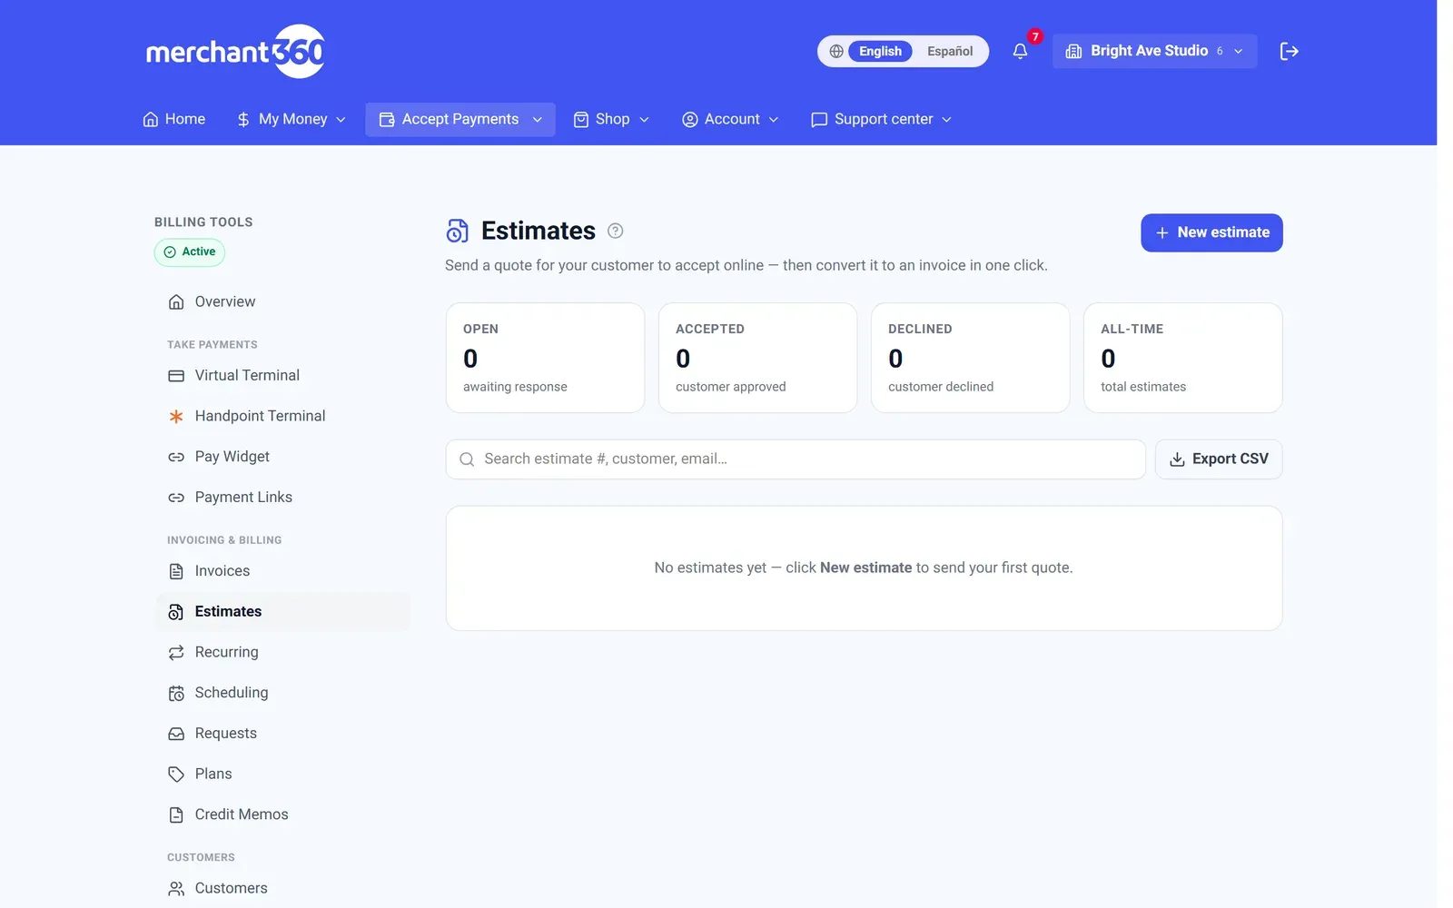This screenshot has height=908, width=1453.
Task: Click the Estimates help question mark icon
Action: pyautogui.click(x=615, y=231)
